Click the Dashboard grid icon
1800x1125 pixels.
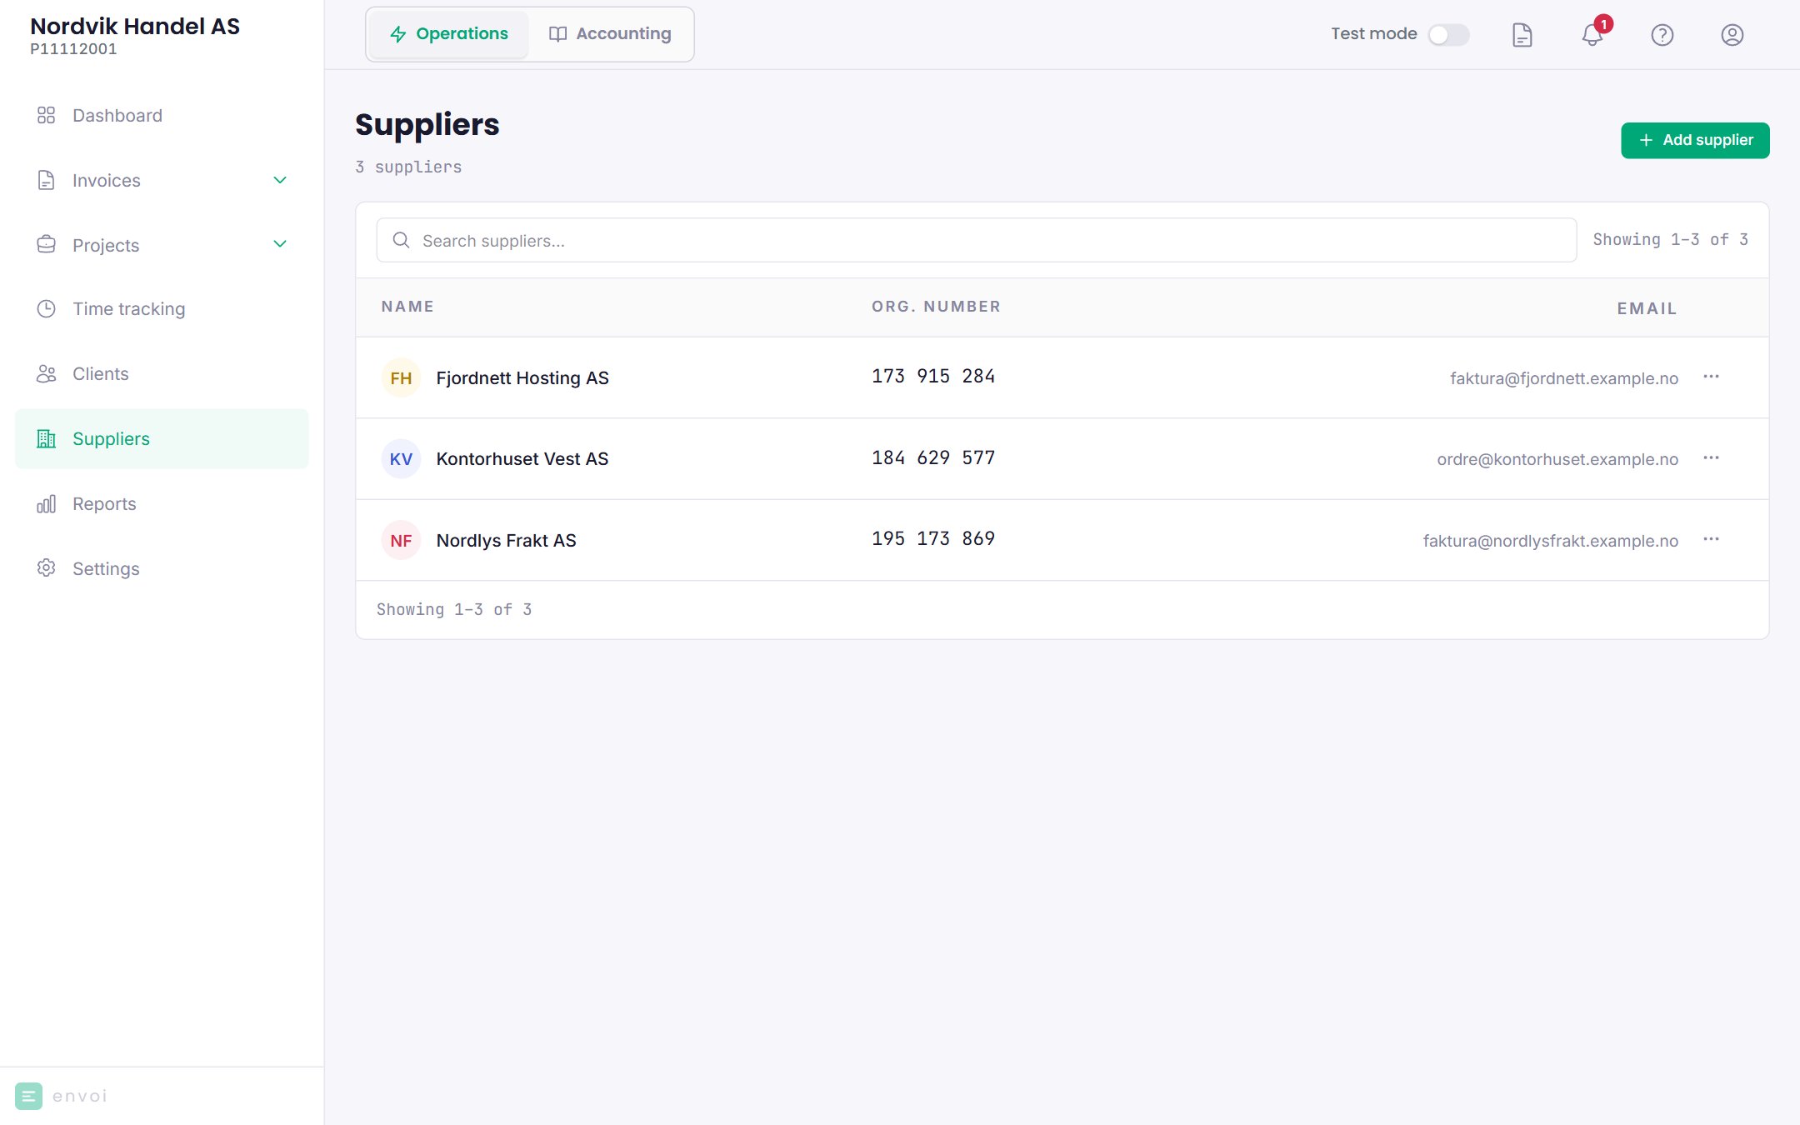coord(46,115)
